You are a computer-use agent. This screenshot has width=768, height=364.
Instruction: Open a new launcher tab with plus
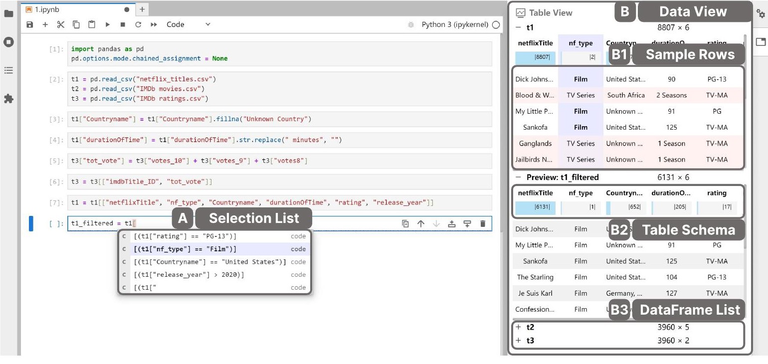coord(142,9)
